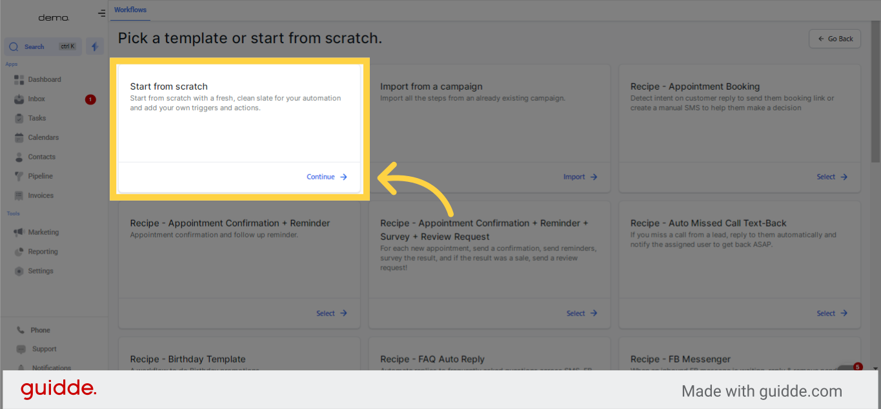Open the Calendars section
881x409 pixels.
coord(43,137)
